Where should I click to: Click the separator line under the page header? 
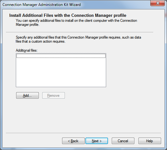pos(79,32)
